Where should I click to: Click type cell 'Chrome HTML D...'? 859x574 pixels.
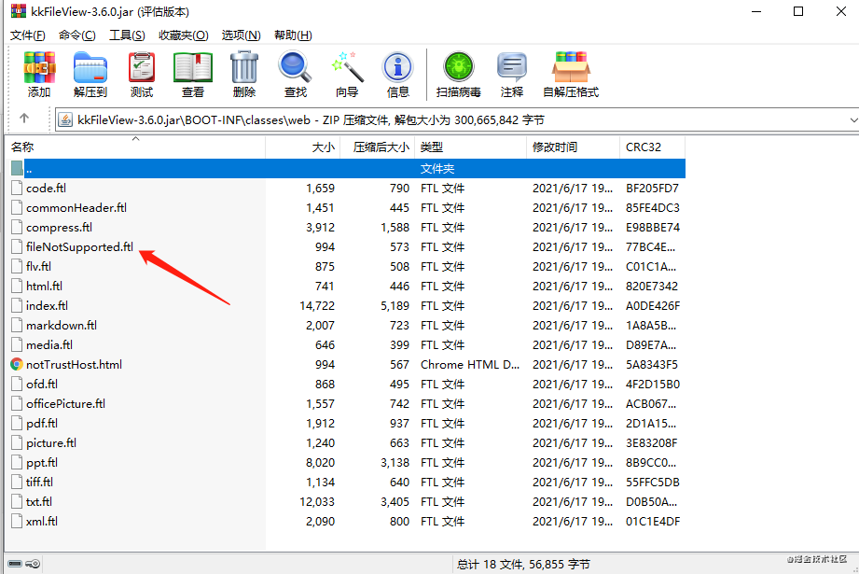(x=470, y=365)
